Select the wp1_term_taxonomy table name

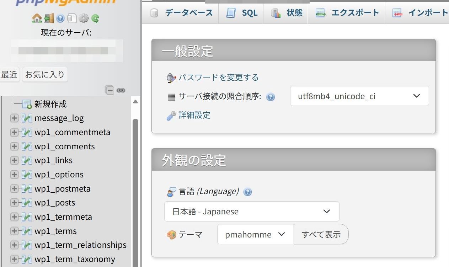(x=75, y=259)
